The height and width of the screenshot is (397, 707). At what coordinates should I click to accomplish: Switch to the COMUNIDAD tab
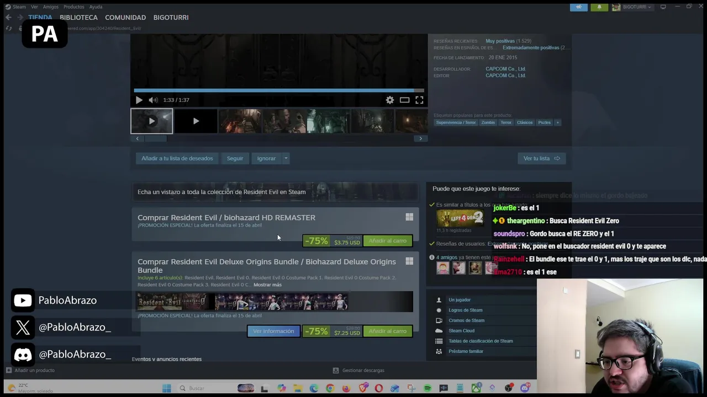(125, 18)
